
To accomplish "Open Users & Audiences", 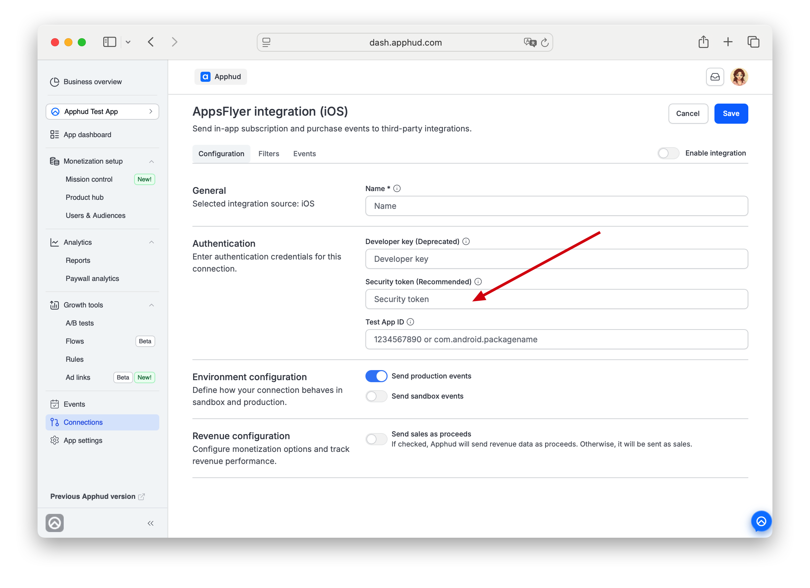I will coord(96,216).
